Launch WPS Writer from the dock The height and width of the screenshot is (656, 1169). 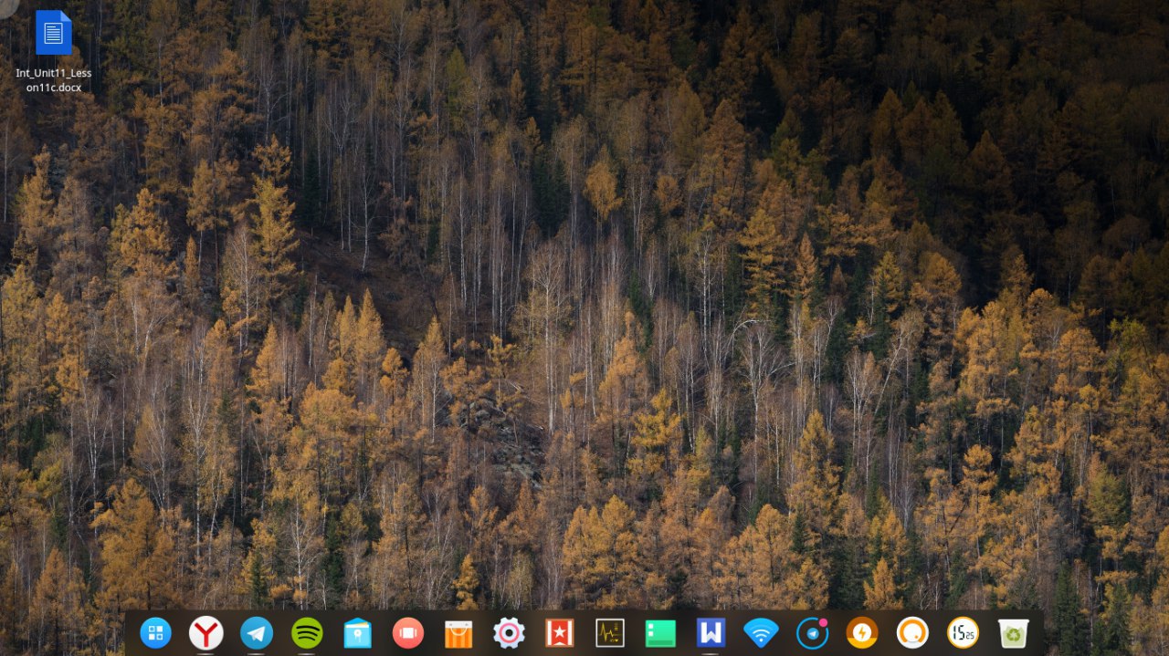711,632
